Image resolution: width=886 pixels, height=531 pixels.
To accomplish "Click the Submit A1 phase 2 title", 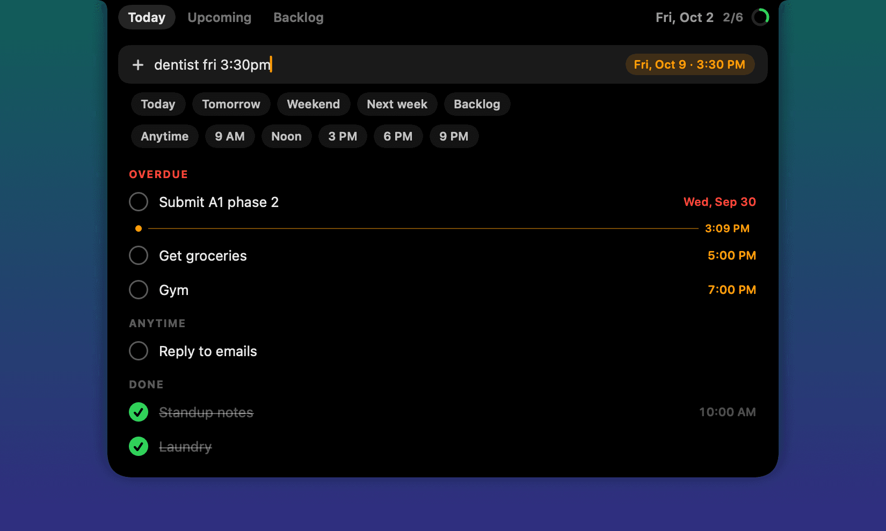I will point(219,202).
